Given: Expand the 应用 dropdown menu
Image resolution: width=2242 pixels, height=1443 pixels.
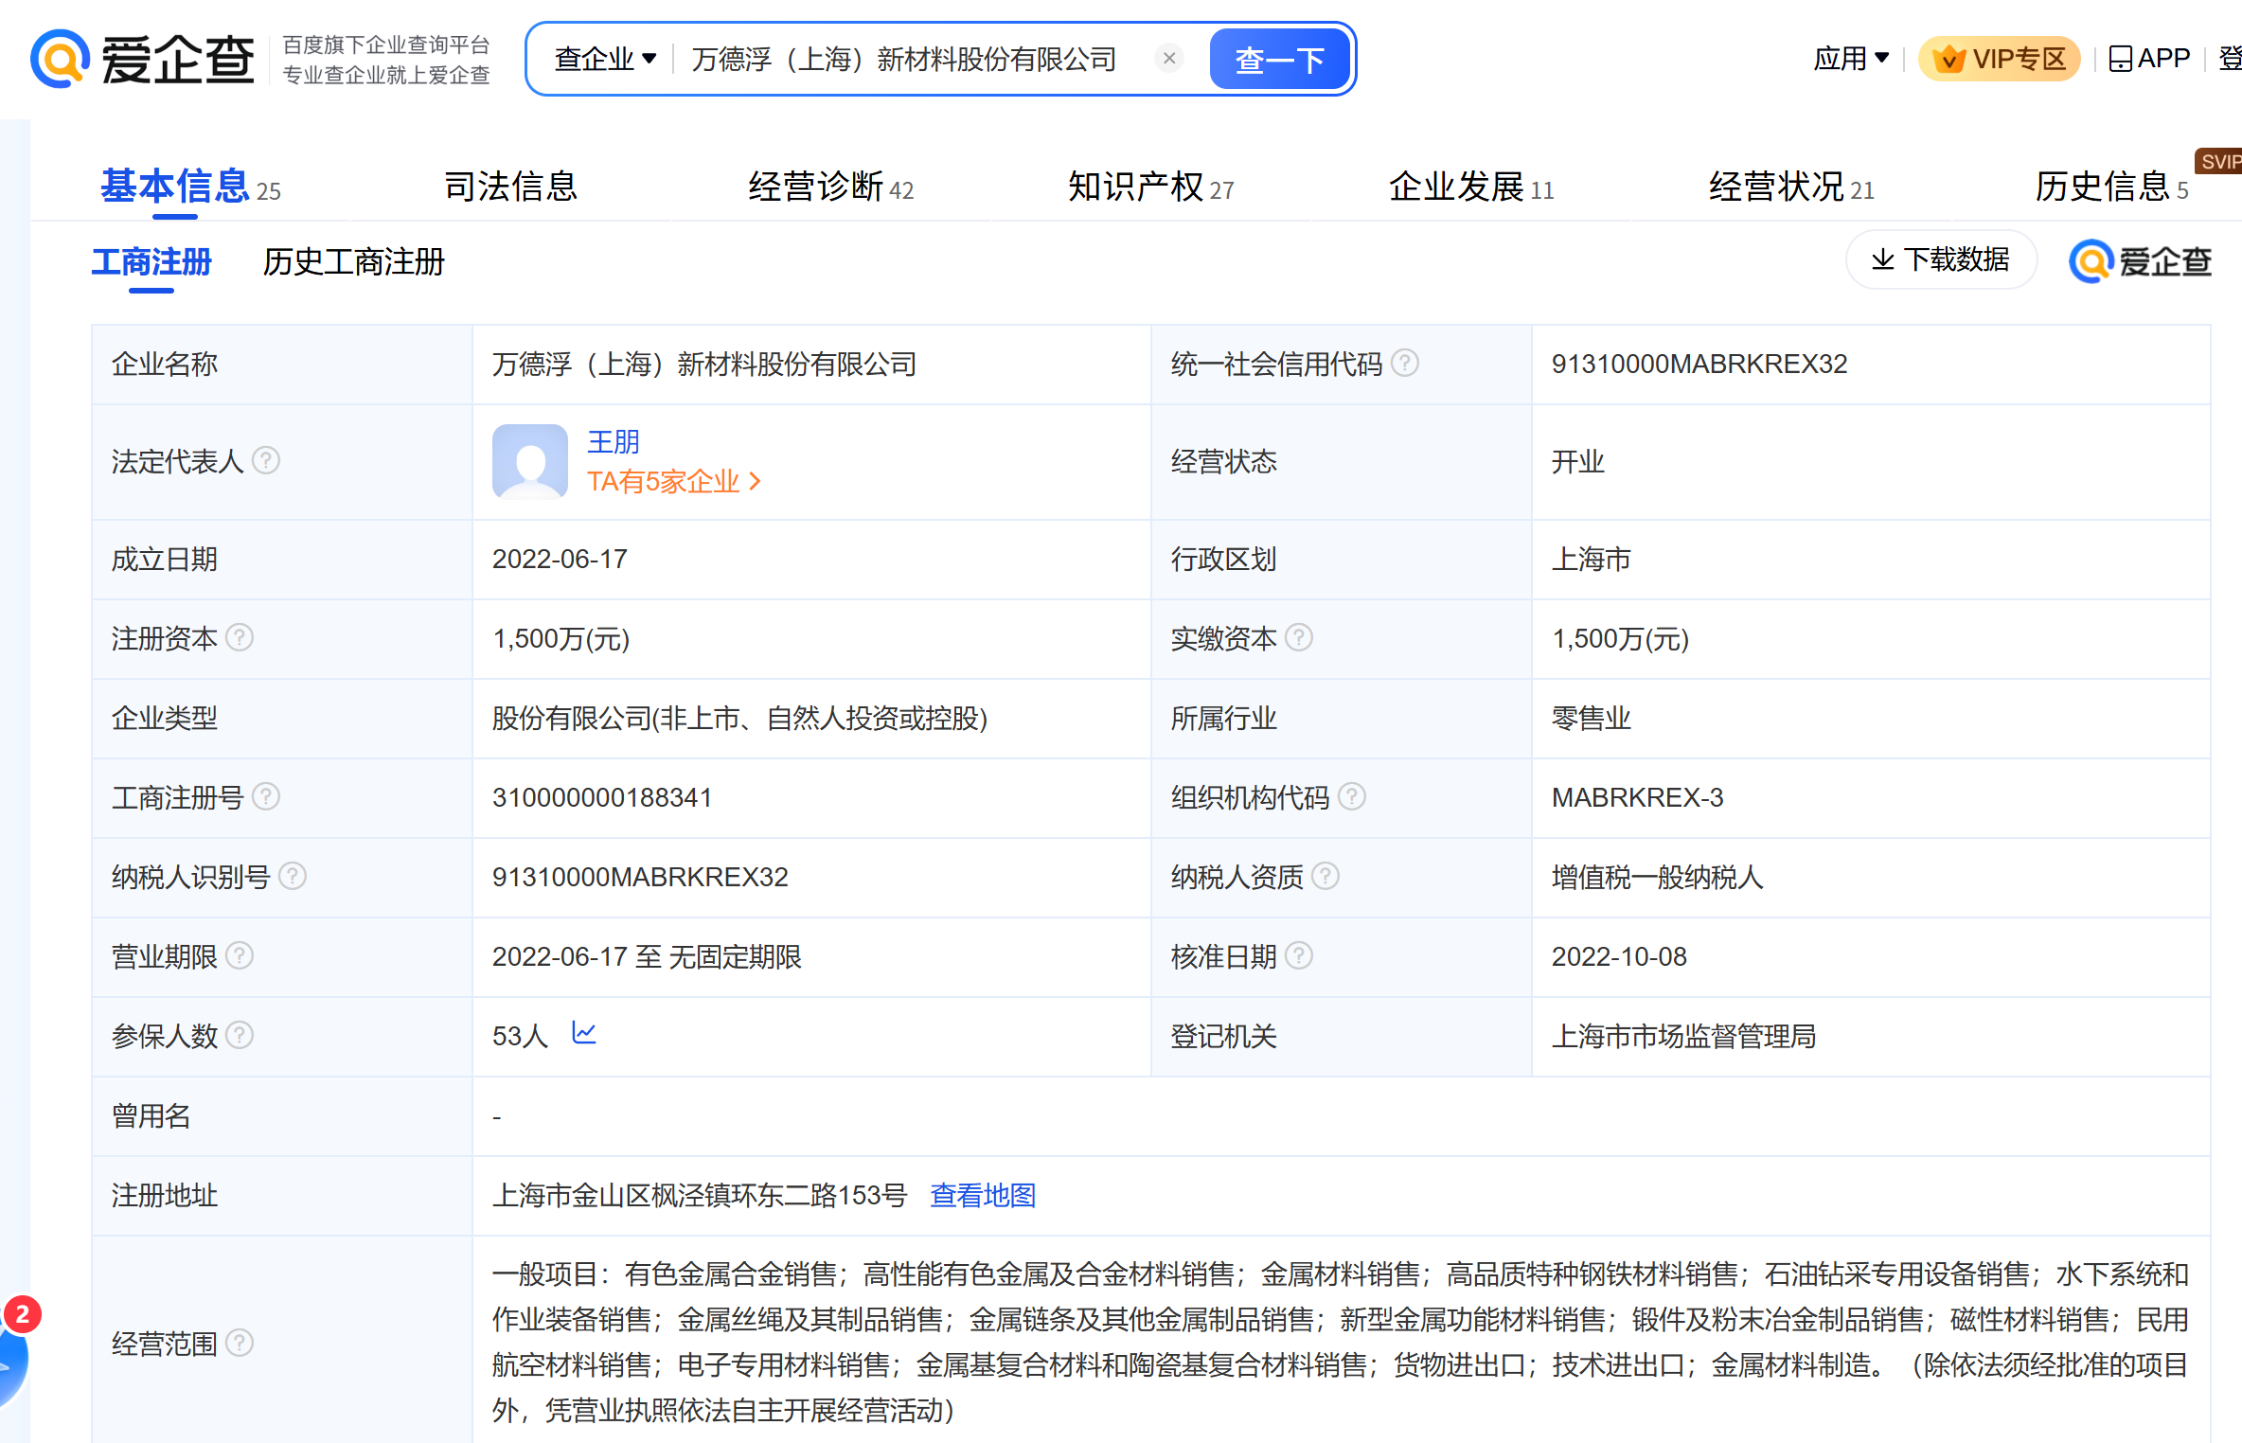Looking at the screenshot, I should 1851,59.
